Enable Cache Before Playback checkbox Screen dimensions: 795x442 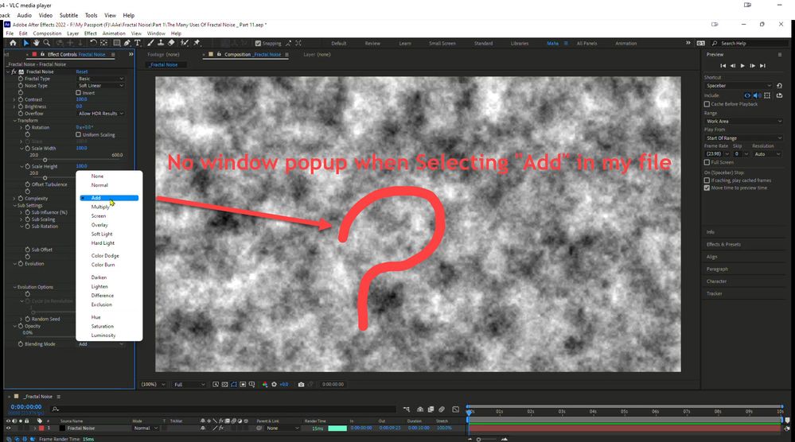707,104
